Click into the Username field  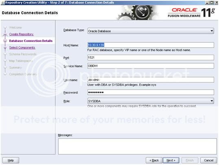click(x=151, y=80)
